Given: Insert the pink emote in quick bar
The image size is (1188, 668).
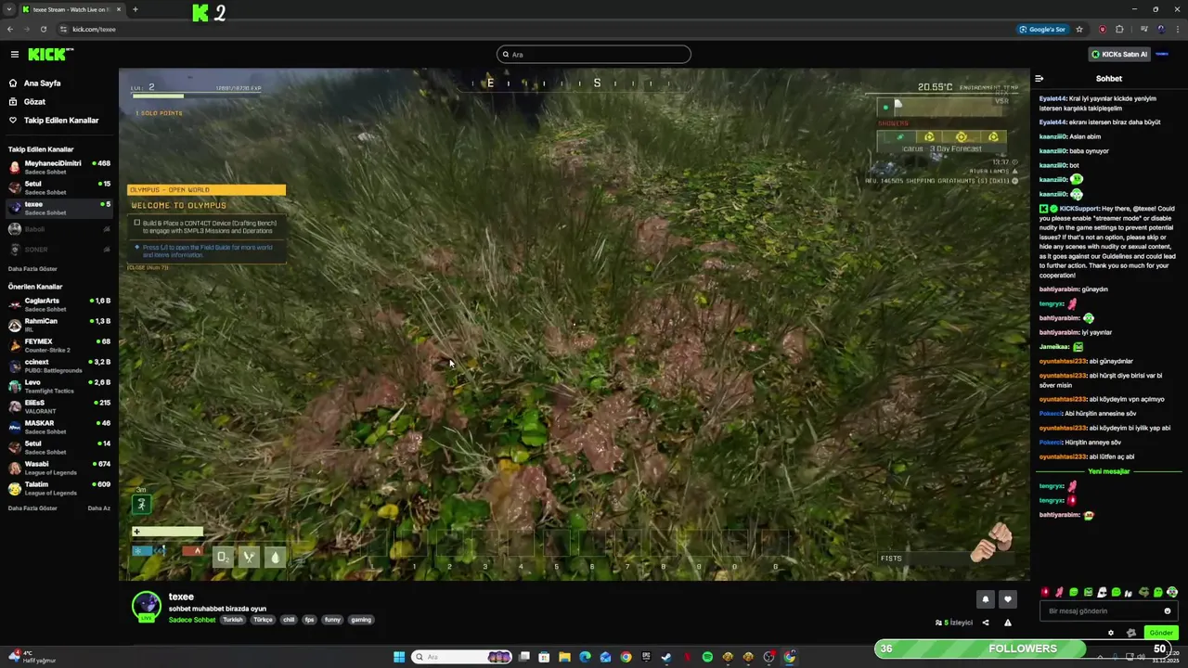Looking at the screenshot, I should [x=1059, y=592].
